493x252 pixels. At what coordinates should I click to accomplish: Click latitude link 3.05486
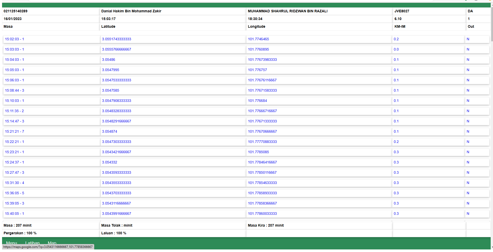click(x=108, y=60)
